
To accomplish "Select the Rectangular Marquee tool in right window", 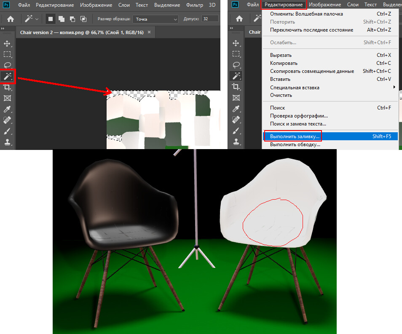I will tap(236, 54).
